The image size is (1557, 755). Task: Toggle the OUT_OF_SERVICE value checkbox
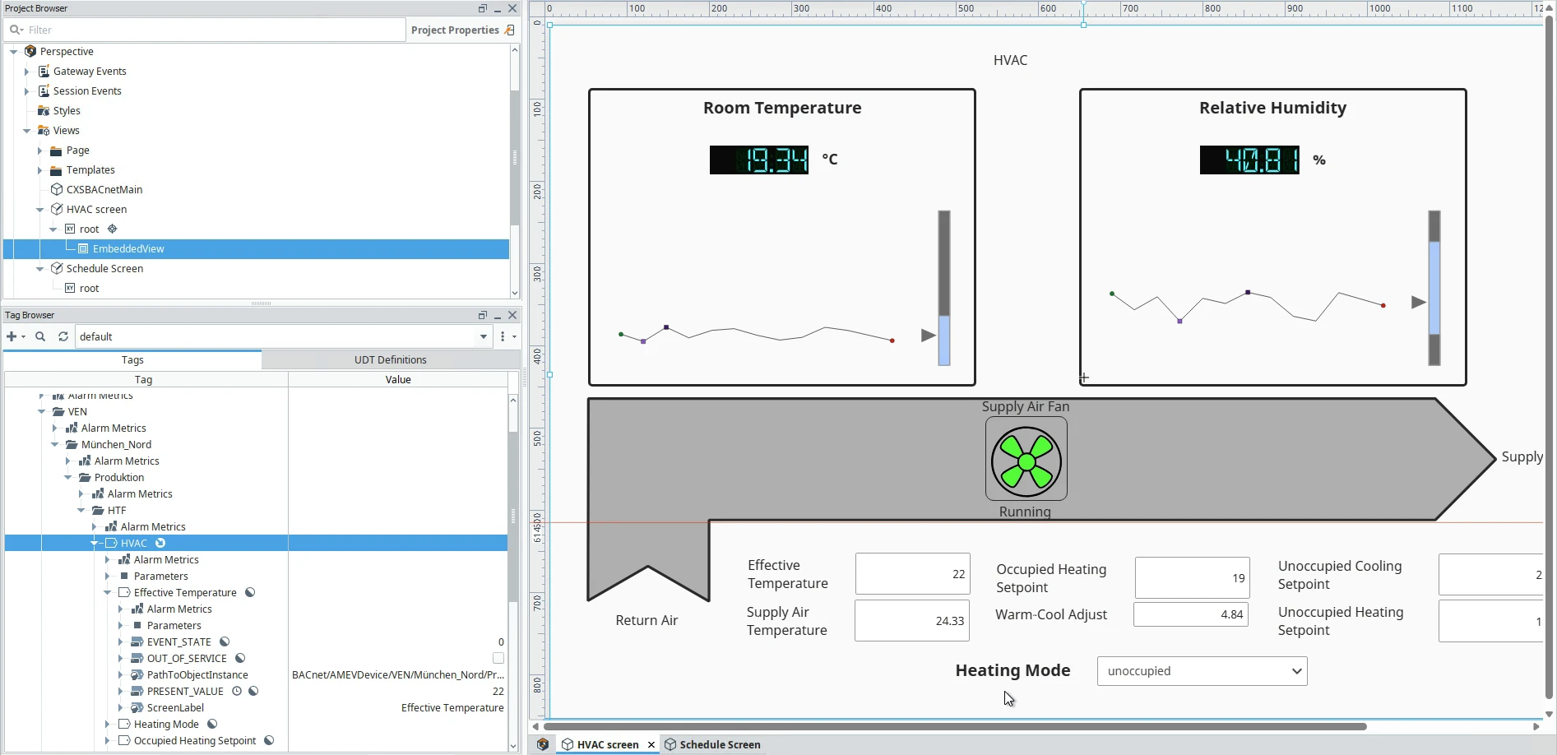498,659
